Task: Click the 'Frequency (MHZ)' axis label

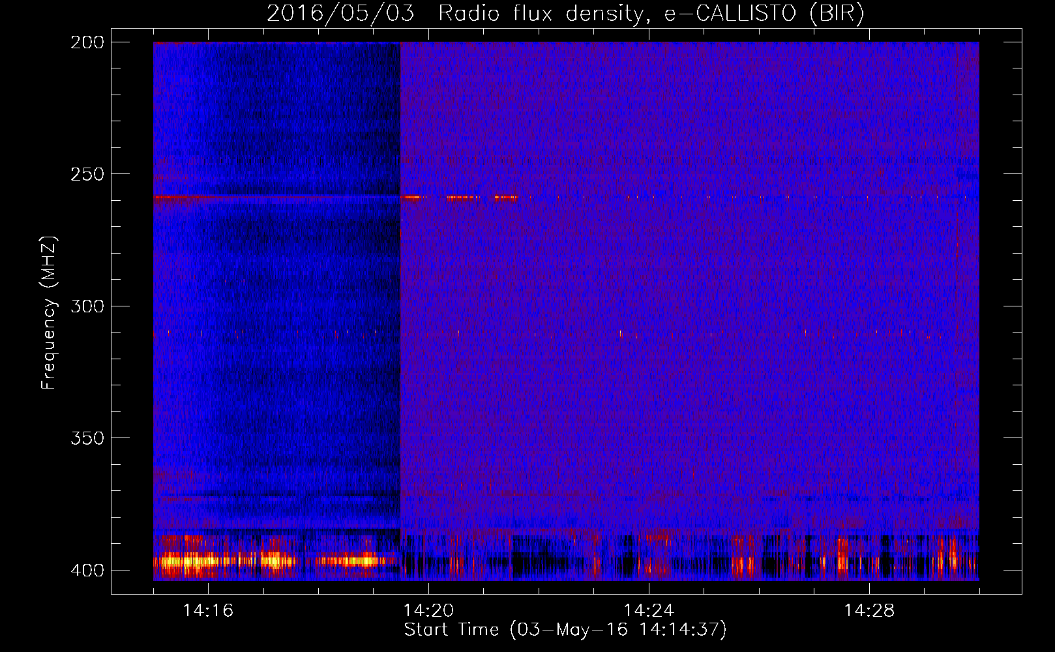Action: pos(49,313)
